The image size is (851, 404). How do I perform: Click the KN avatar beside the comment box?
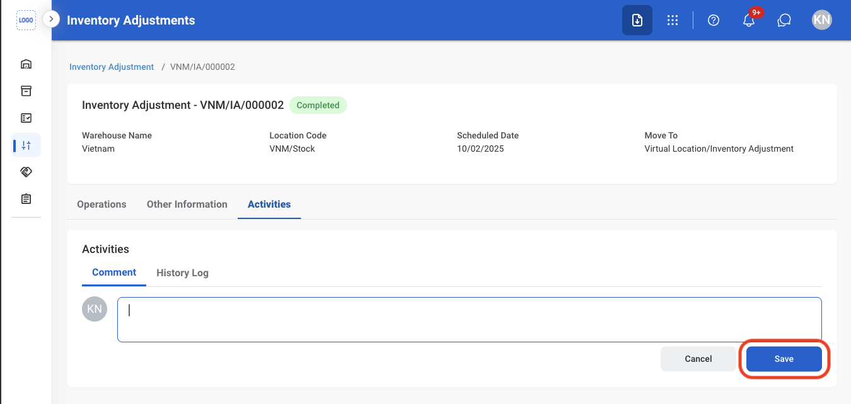coord(95,309)
